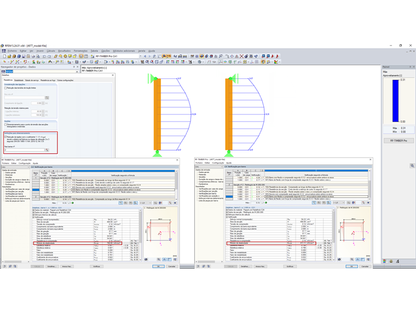Select 'Dados gerais' in right RF-TIMBER navigator tree

point(204,172)
